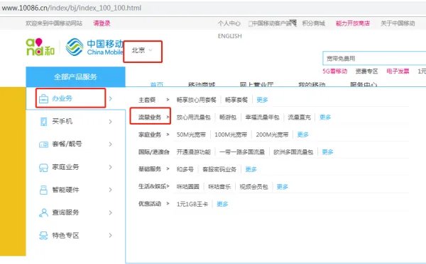Open 畅享放心用套餐
Screen dimensions: 426x264
coord(196,100)
